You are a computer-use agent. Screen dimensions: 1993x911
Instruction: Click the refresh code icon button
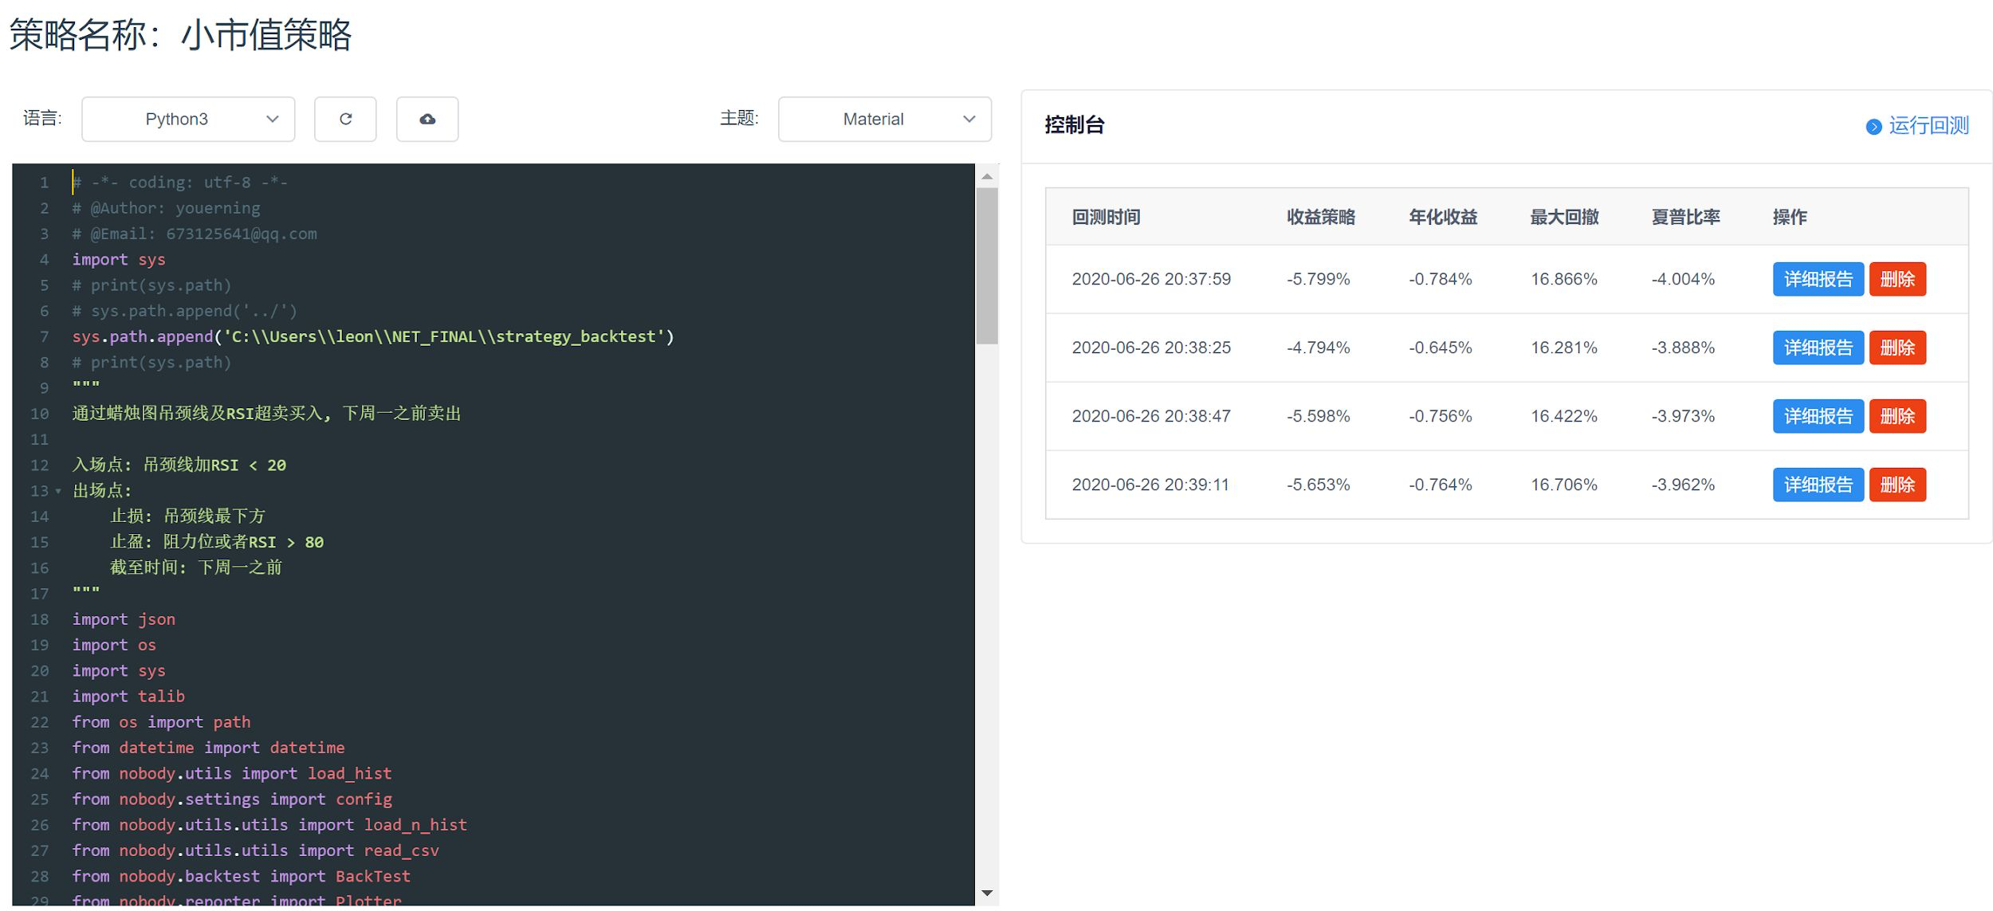(x=345, y=119)
